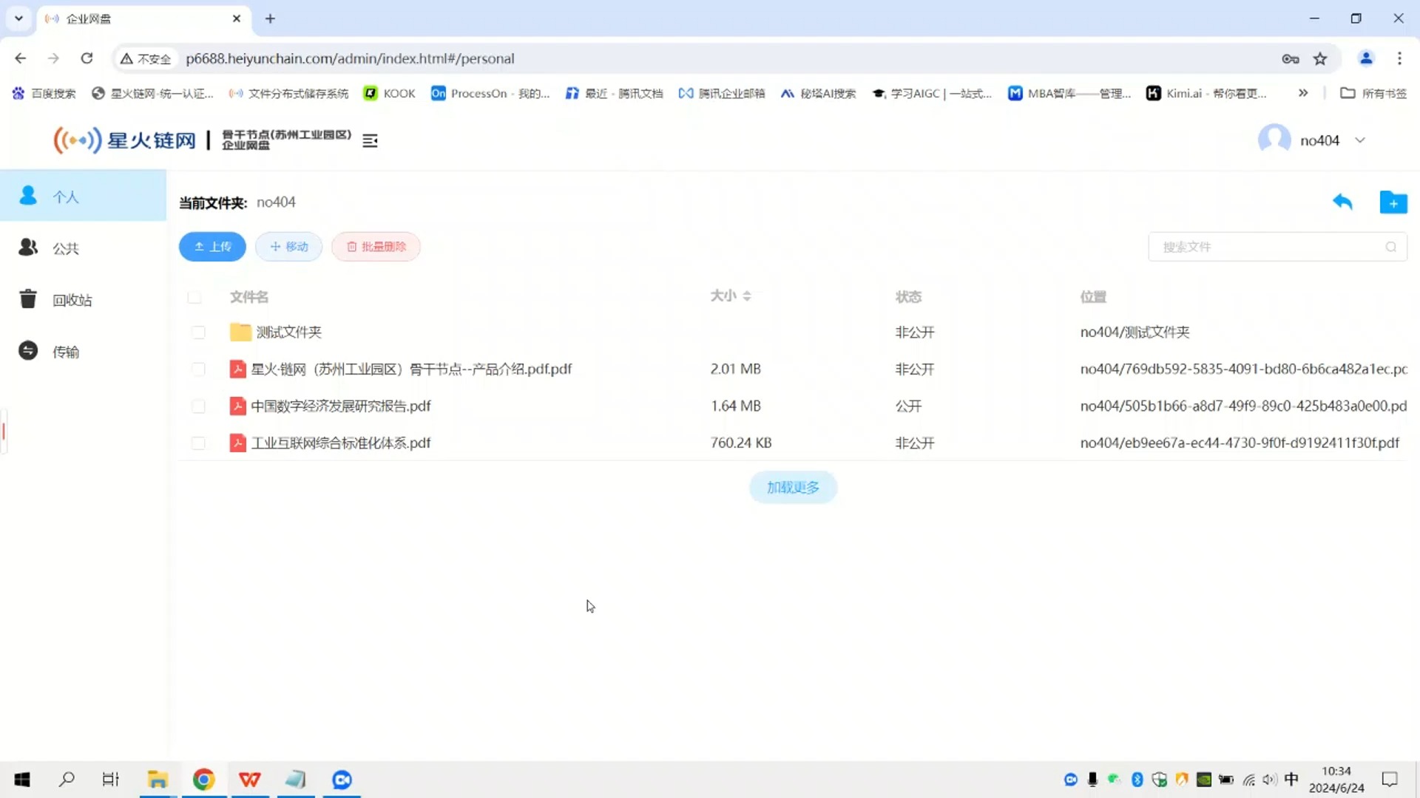
Task: Open Chrome's three-dot menu
Action: click(1399, 58)
